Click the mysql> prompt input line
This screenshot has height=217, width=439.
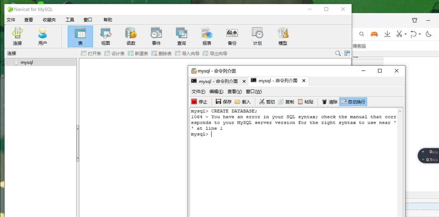click(293, 134)
